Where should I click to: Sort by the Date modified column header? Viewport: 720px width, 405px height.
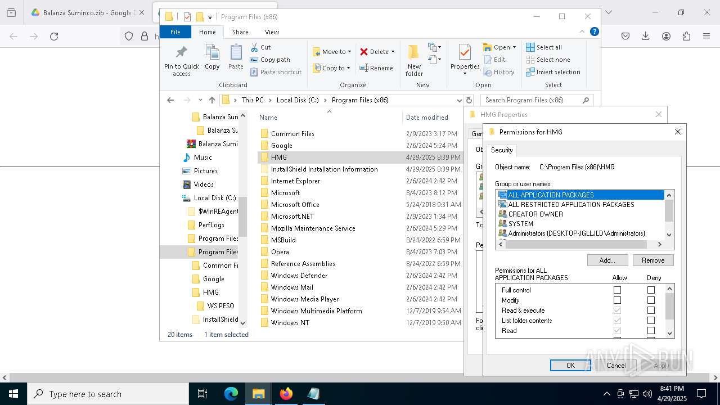tap(427, 118)
